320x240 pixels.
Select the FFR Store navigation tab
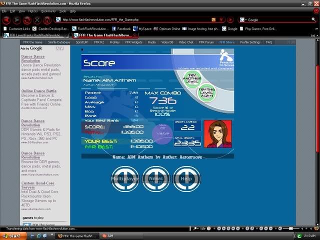point(226,42)
